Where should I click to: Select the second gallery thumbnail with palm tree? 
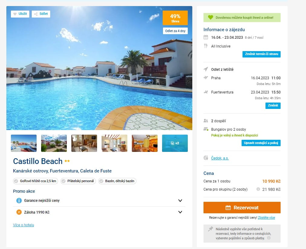[x=54, y=143]
